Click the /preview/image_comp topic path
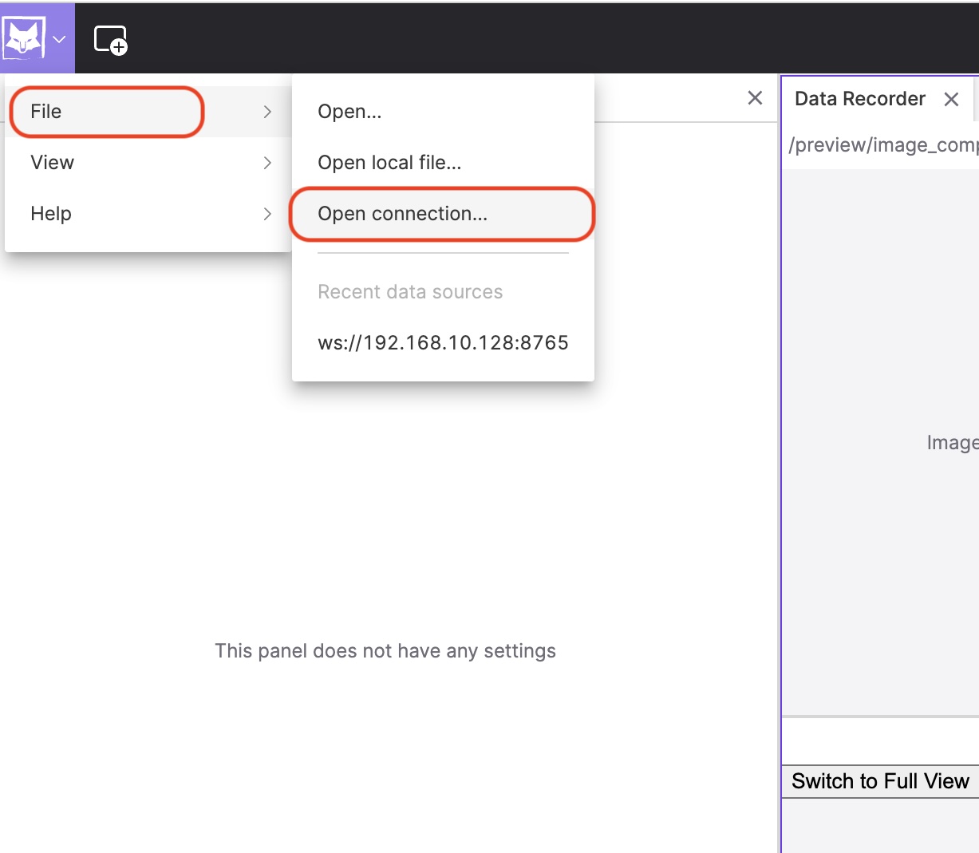This screenshot has width=979, height=853. [883, 144]
